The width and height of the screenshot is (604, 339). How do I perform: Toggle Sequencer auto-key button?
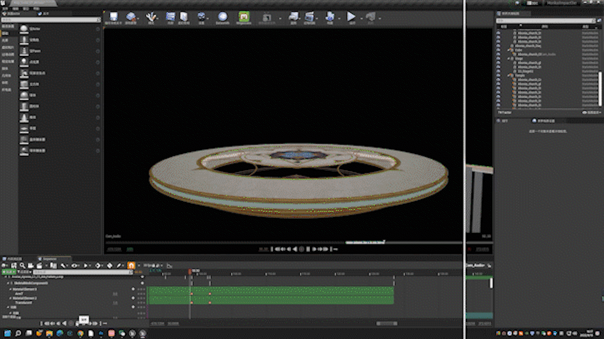pos(109,266)
